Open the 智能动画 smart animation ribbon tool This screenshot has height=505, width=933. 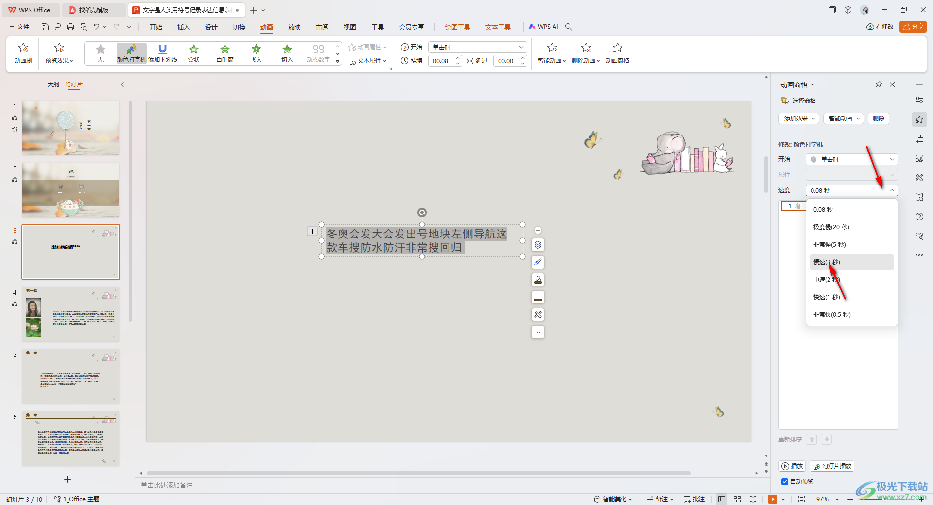coord(552,52)
